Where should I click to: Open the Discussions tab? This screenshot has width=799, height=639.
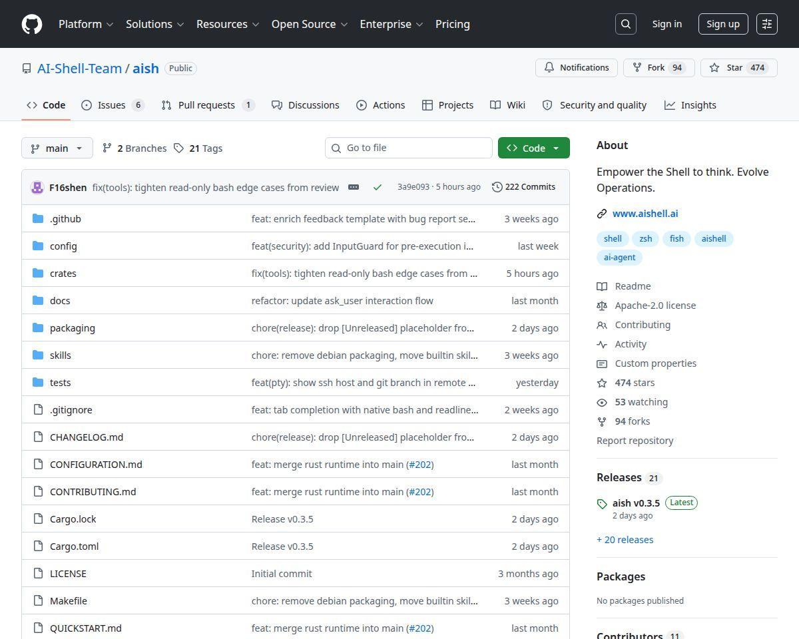point(306,105)
